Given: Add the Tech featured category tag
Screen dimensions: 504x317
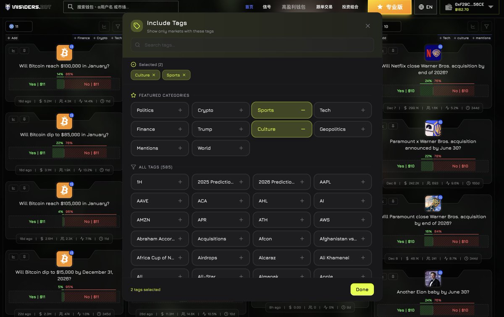Looking at the screenshot, I should (343, 110).
